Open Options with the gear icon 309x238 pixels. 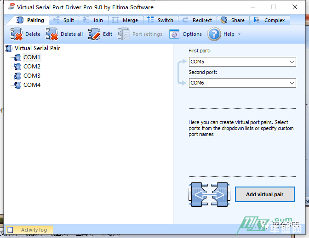(x=174, y=34)
